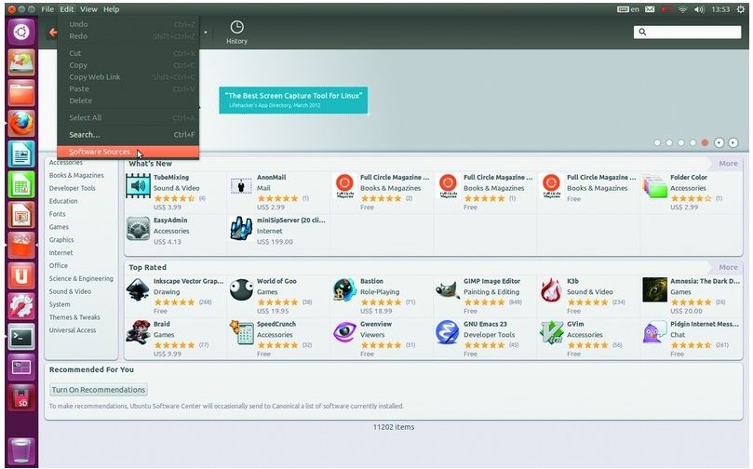Open the mail envelope indicator

(650, 9)
